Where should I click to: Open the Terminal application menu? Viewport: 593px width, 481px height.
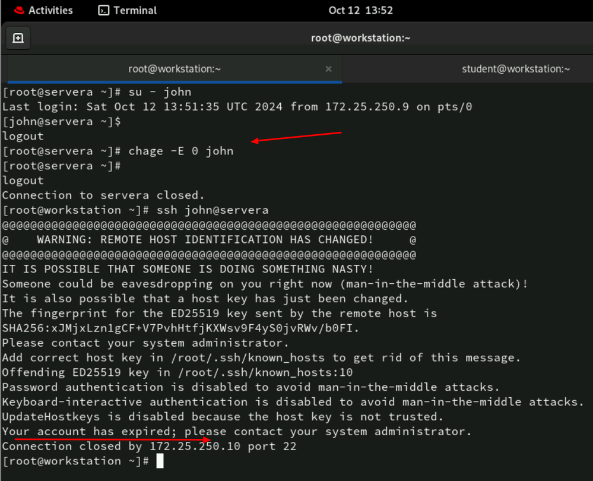[135, 10]
